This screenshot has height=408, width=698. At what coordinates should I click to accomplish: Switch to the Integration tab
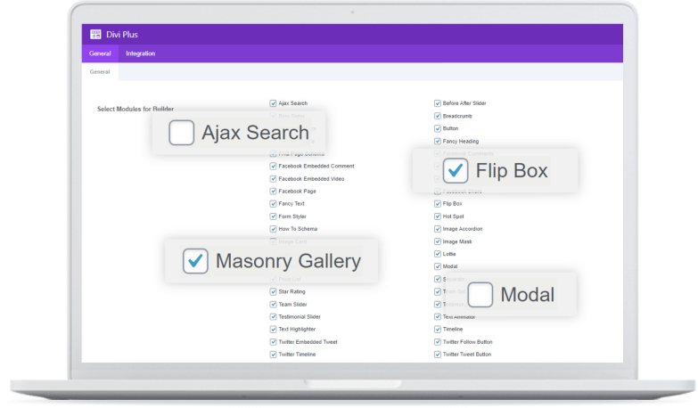[140, 53]
